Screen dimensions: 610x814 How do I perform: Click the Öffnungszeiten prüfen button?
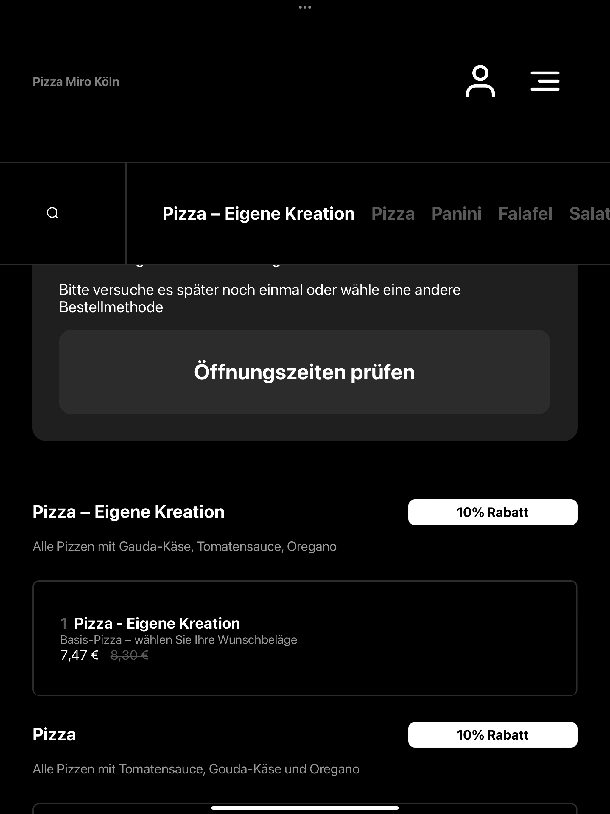point(305,372)
